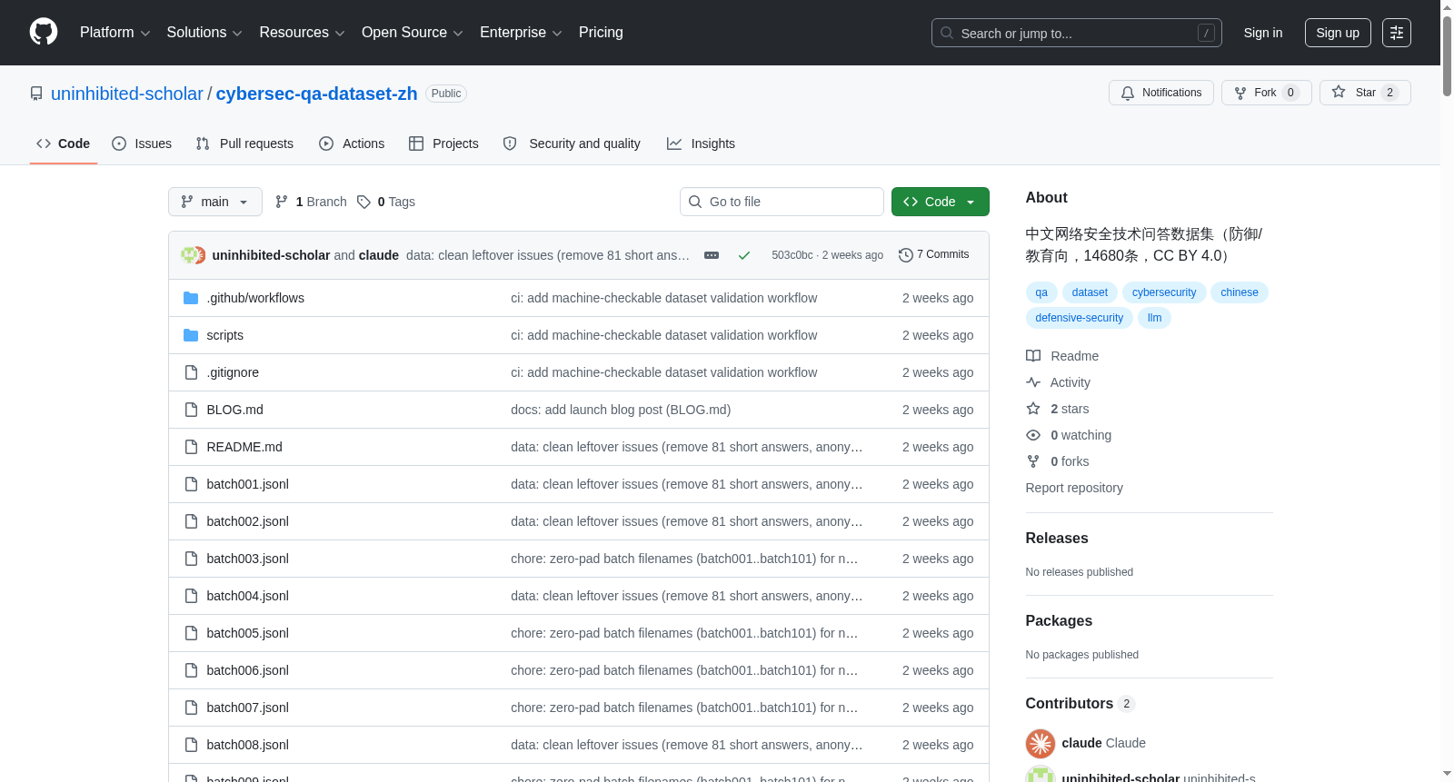Select the llm topic tag

(1154, 318)
